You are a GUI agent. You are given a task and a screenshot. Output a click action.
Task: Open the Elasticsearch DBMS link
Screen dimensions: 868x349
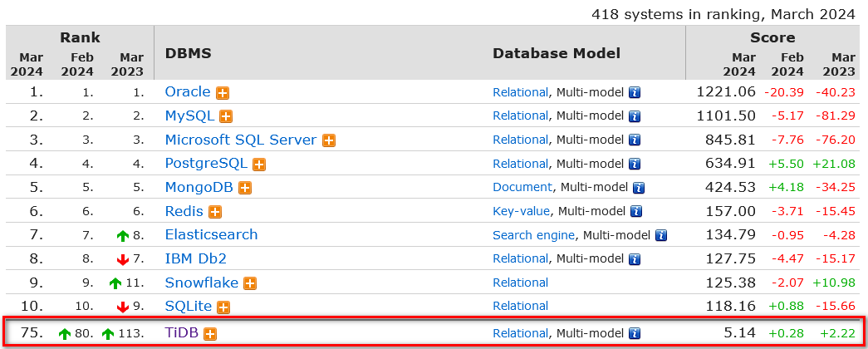(211, 235)
